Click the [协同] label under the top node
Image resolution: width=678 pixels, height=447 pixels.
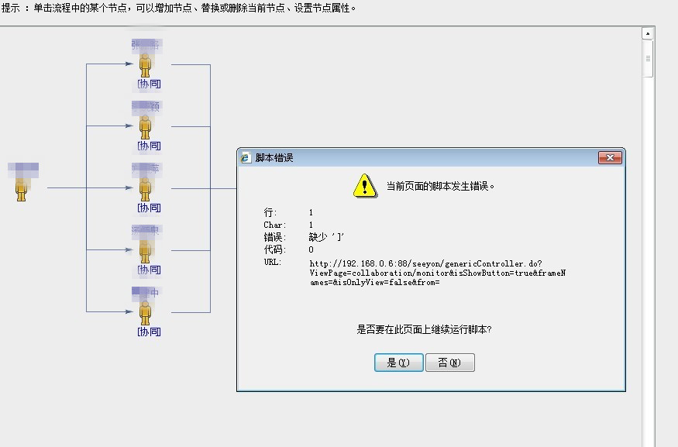pyautogui.click(x=149, y=84)
